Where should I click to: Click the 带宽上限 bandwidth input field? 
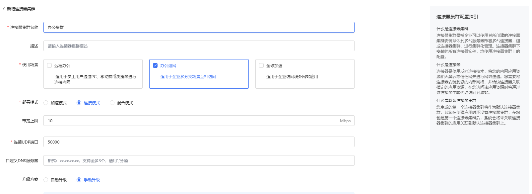click(192, 121)
